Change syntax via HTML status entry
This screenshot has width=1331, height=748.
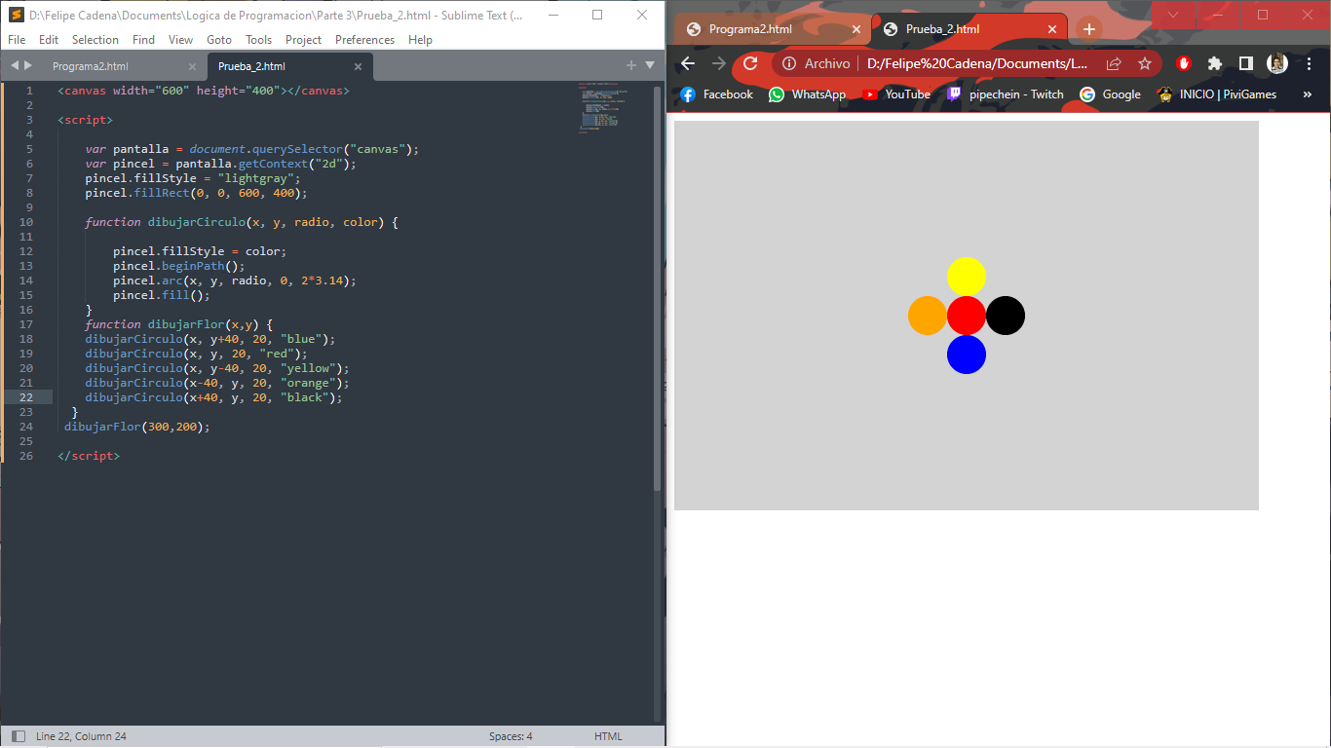(x=608, y=736)
